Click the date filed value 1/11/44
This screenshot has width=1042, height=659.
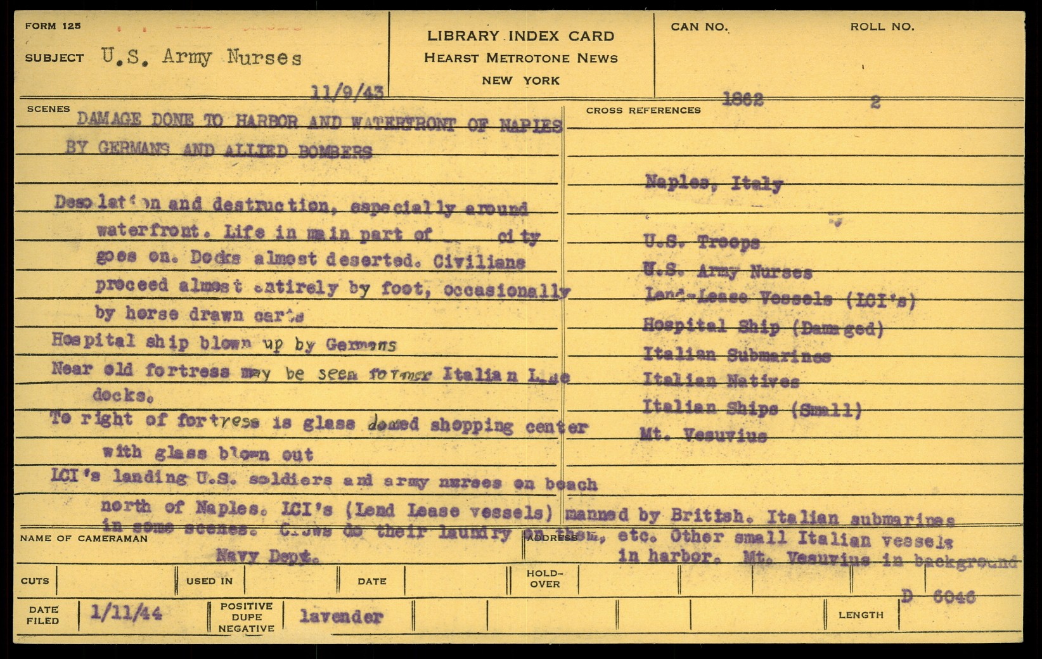coord(125,613)
